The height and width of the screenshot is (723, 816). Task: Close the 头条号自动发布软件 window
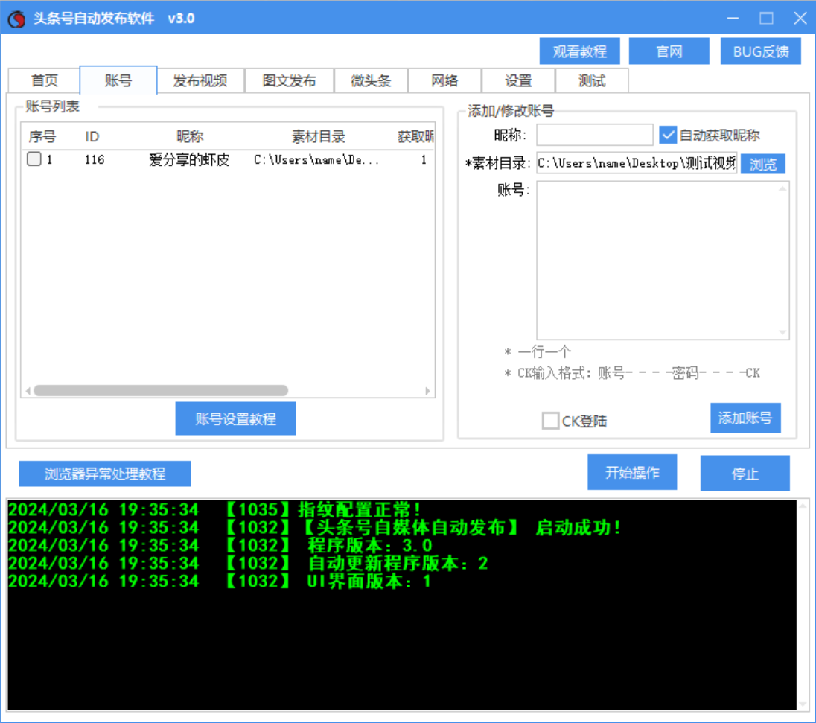point(800,18)
